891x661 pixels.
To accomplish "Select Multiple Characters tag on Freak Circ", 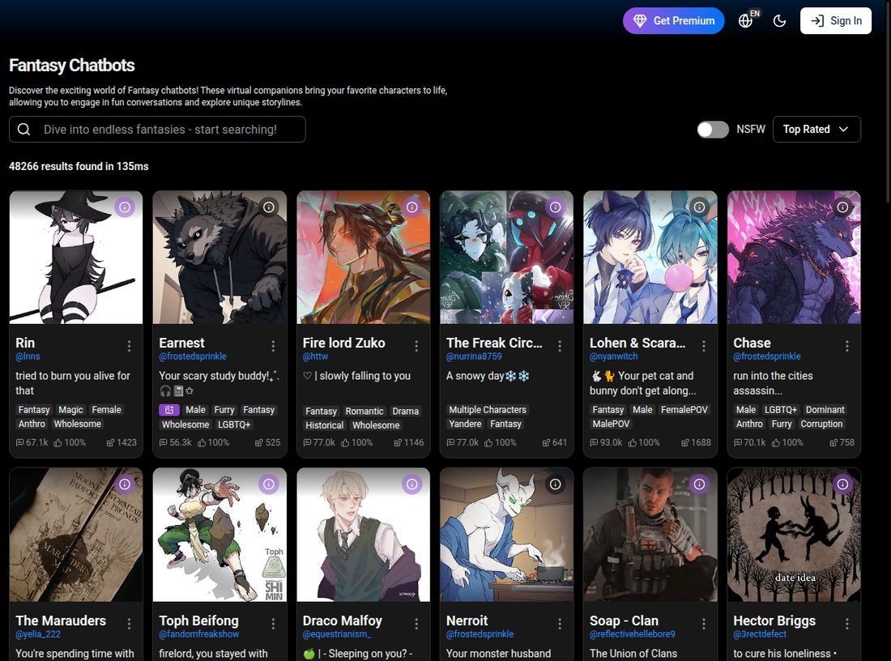I will (488, 410).
